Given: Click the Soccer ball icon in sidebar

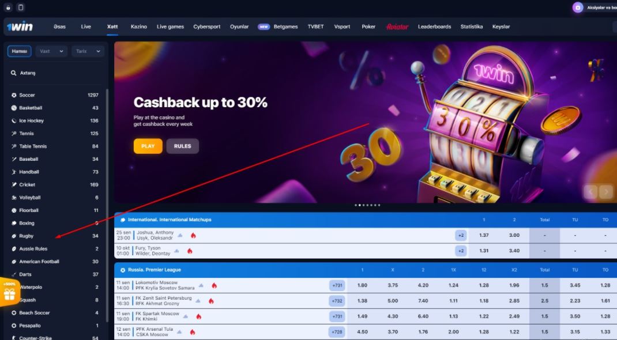Looking at the screenshot, I should [x=14, y=95].
